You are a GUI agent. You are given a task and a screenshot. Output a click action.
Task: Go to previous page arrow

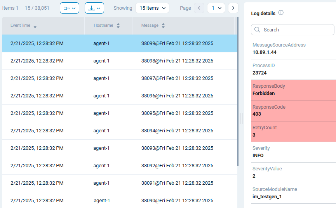pos(199,8)
